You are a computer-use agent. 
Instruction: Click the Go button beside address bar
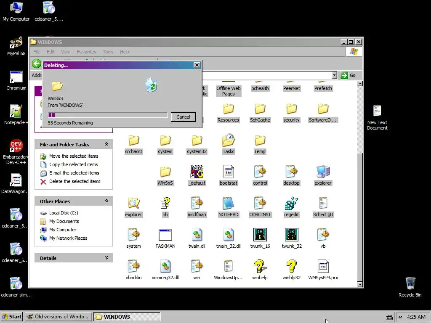click(x=348, y=75)
